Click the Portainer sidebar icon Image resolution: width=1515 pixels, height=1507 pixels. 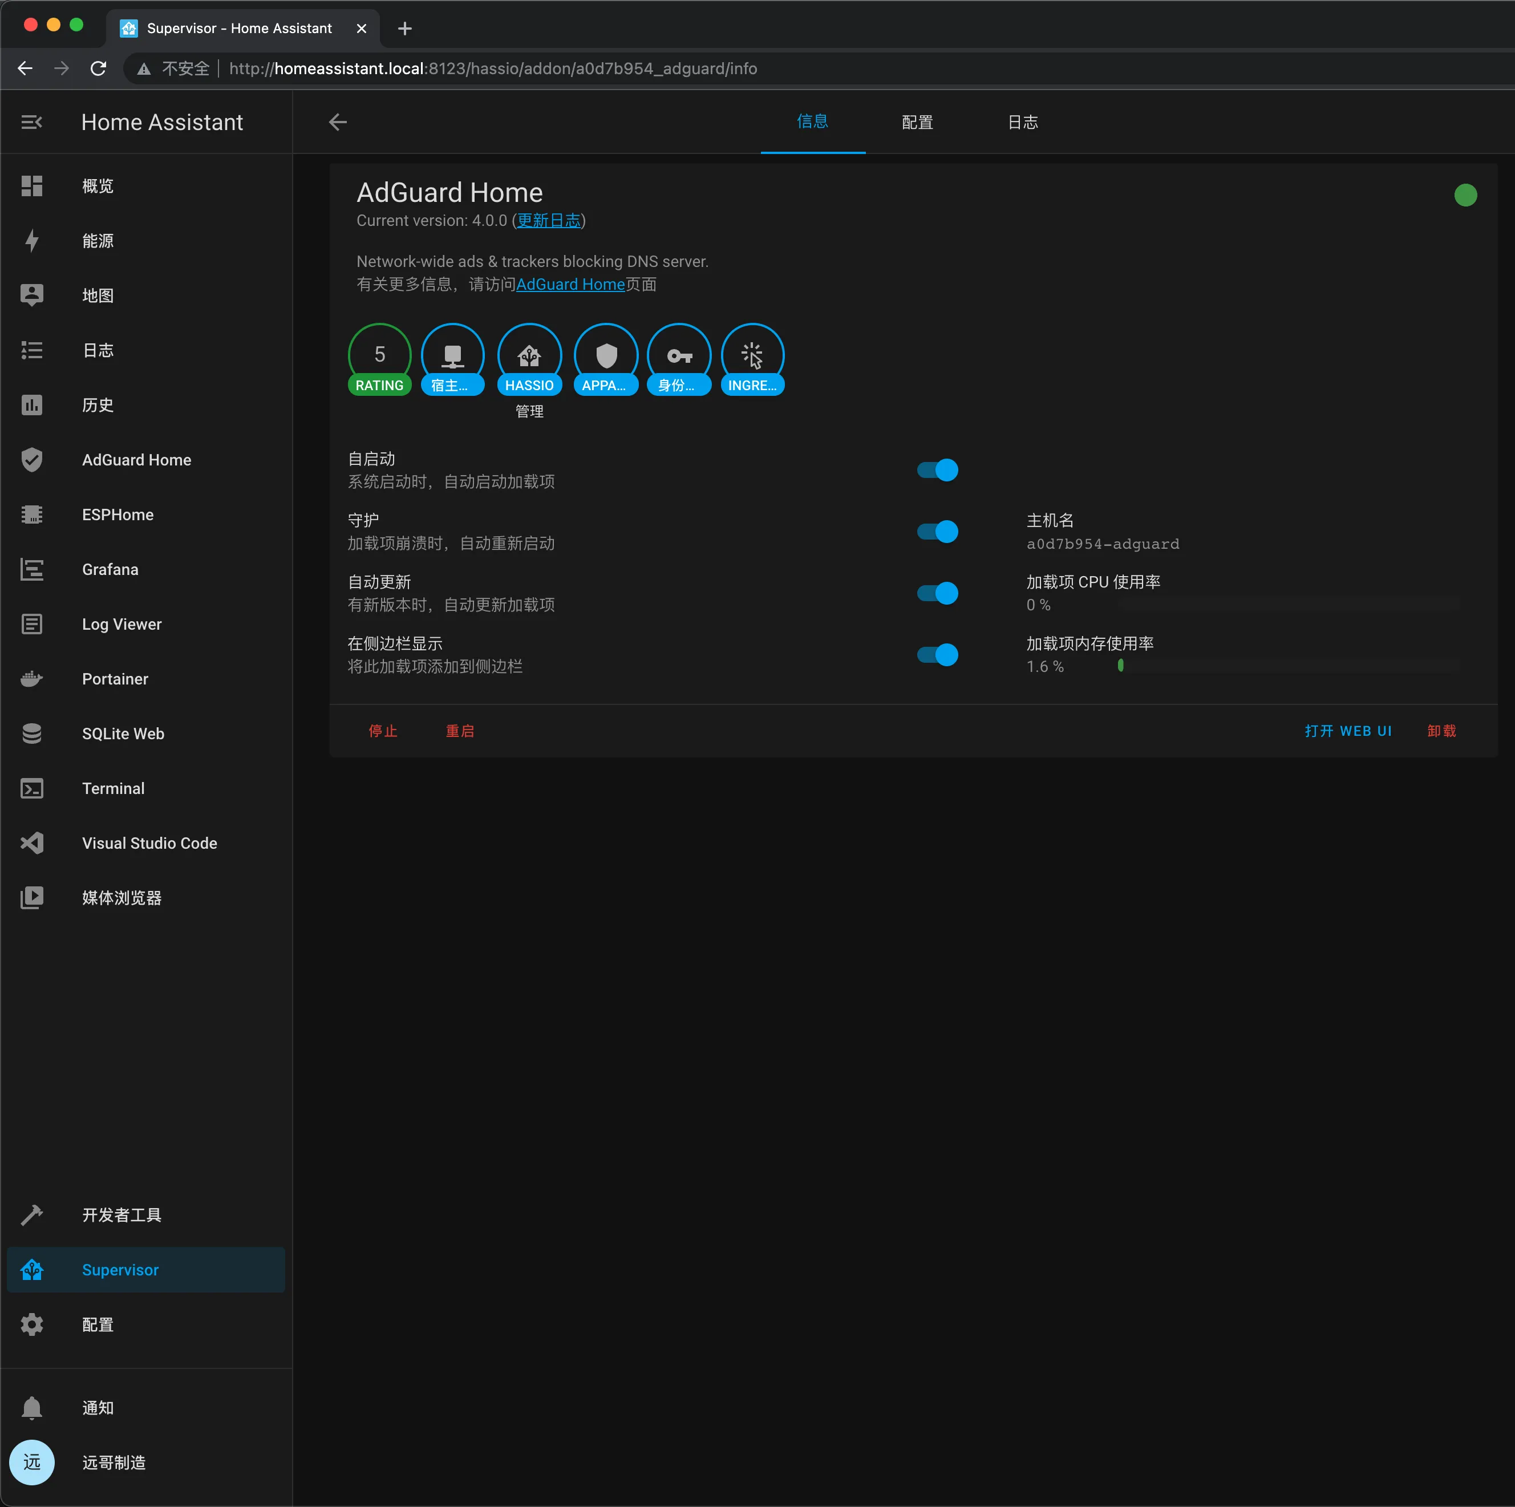click(32, 679)
